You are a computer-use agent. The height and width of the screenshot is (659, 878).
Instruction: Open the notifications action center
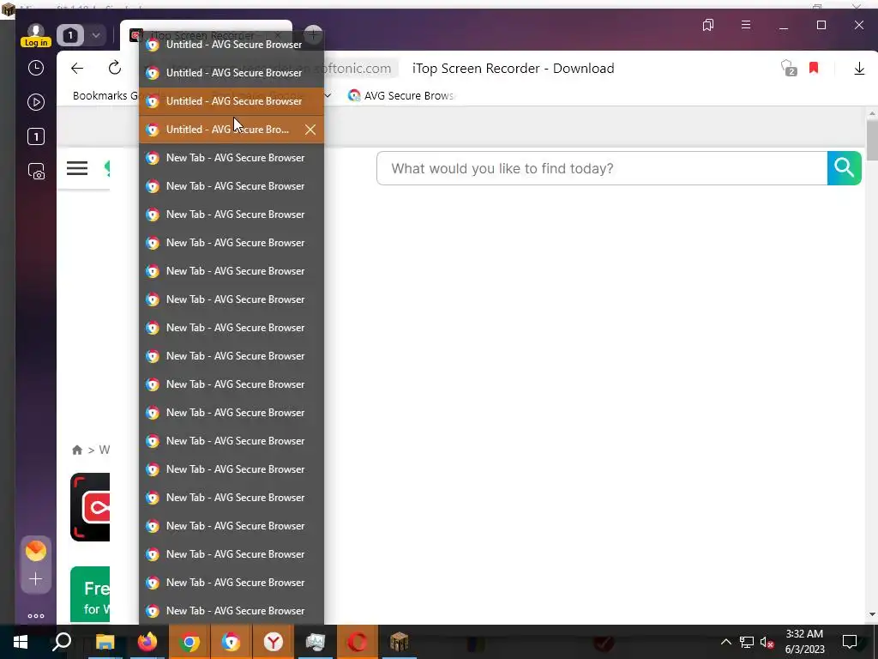click(x=850, y=642)
